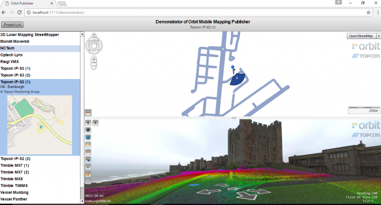The height and width of the screenshot is (205, 381).
Task: Select the hand pan tool on map
Action: tap(94, 45)
